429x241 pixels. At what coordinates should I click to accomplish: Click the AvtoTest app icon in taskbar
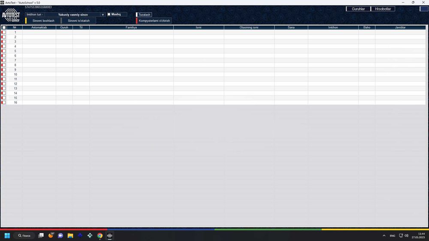click(110, 235)
